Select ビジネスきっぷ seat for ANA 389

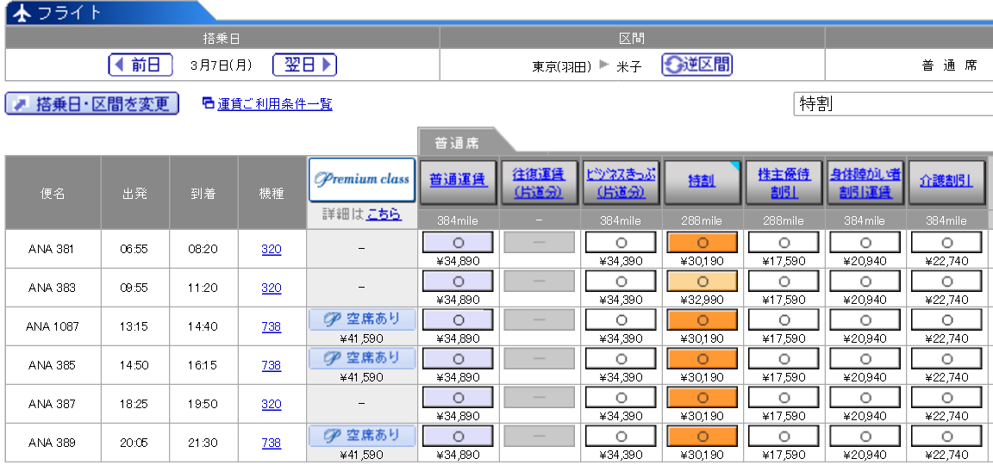tap(621, 437)
